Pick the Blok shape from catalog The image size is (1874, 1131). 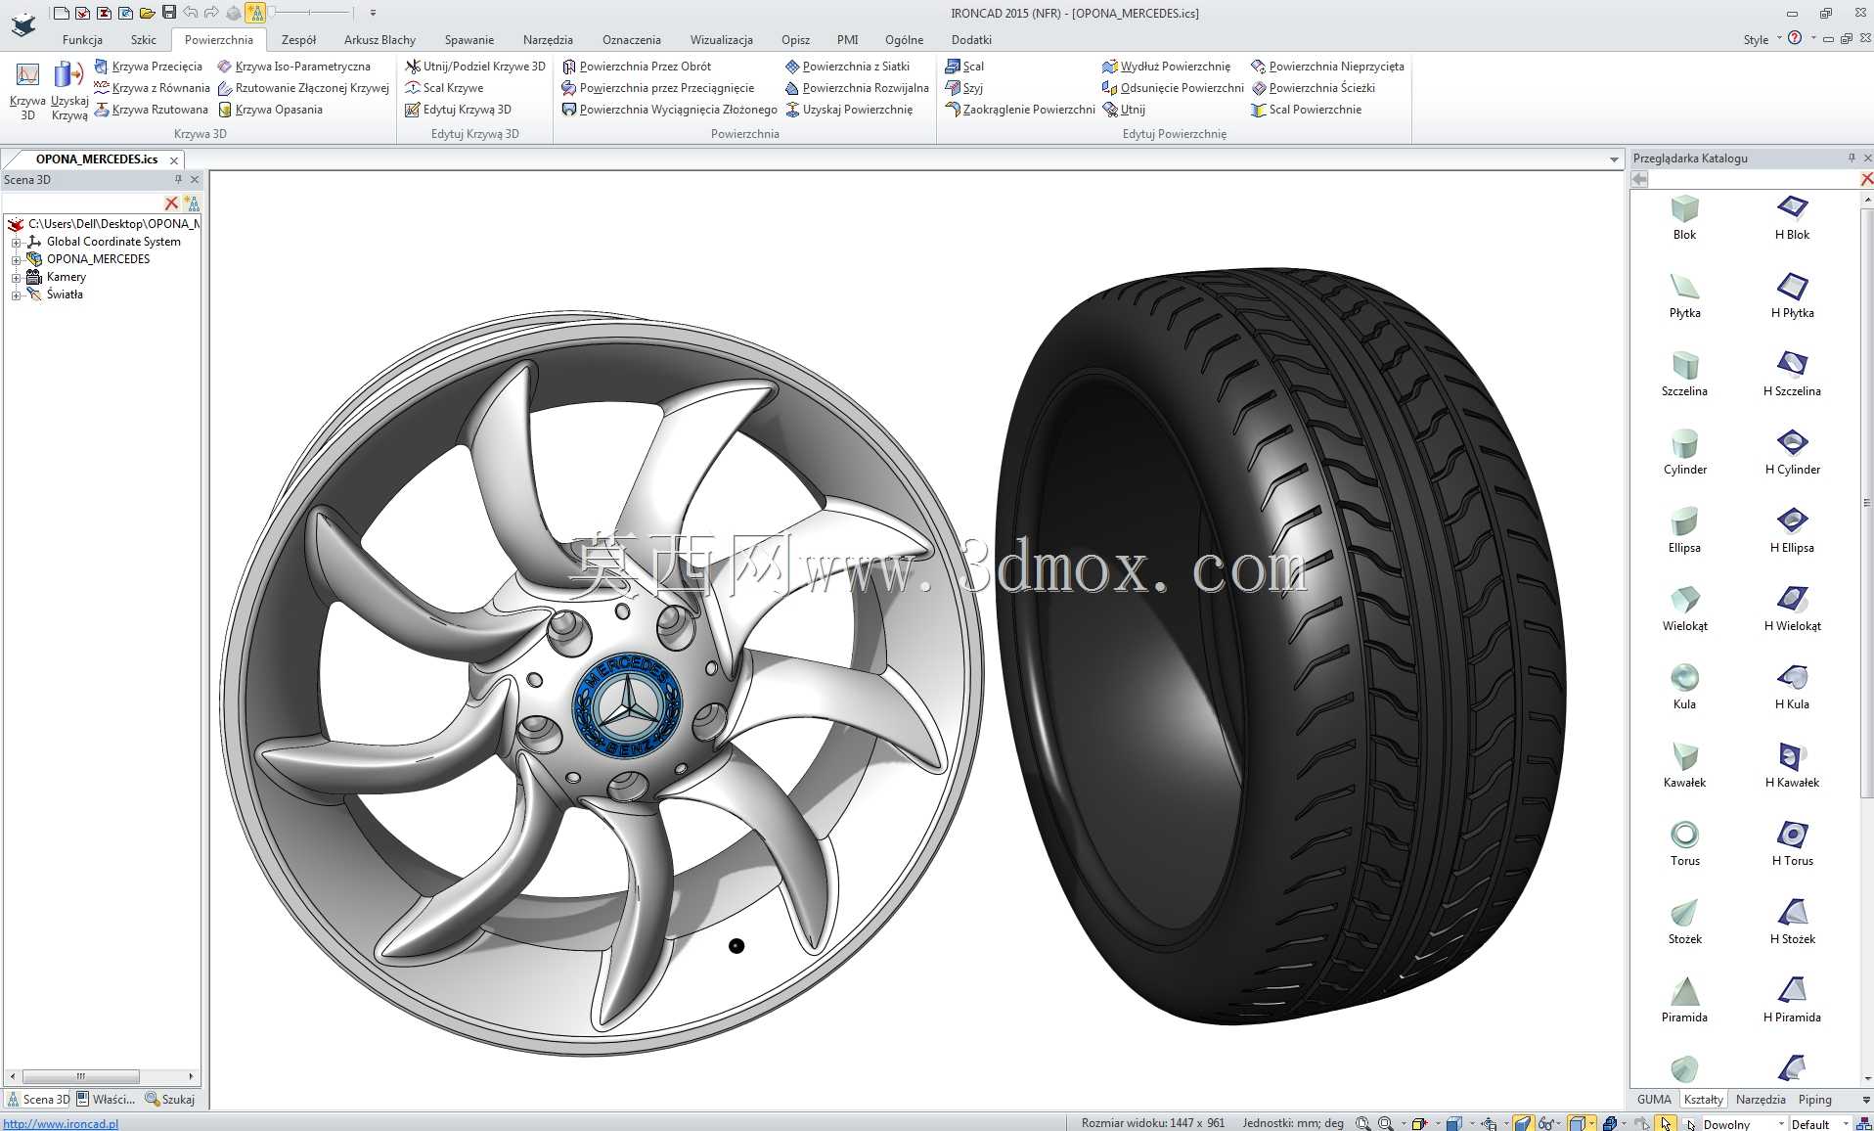1684,217
